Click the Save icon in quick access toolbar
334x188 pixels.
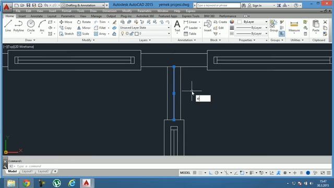tap(28, 5)
